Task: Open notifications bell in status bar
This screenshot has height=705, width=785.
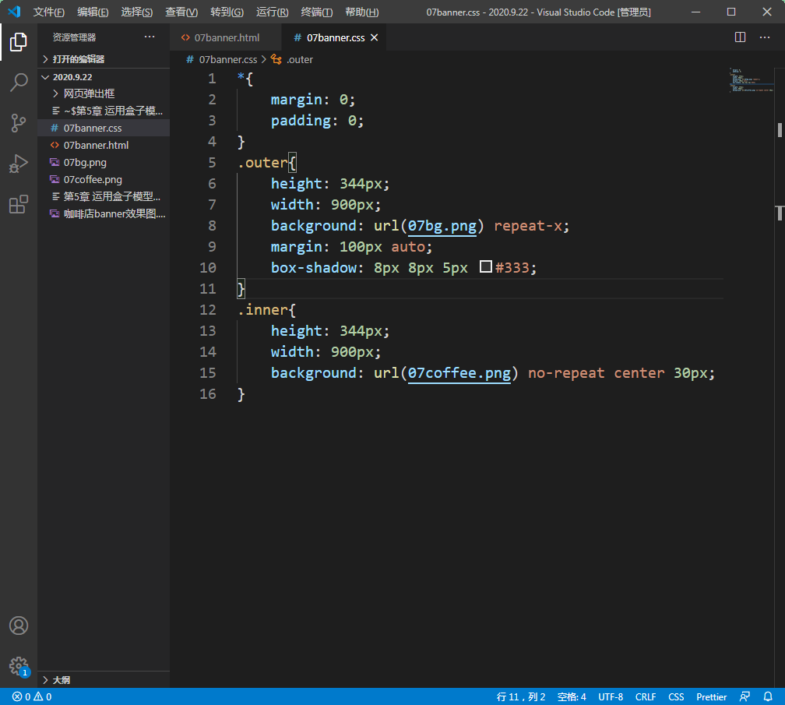Action: 768,696
